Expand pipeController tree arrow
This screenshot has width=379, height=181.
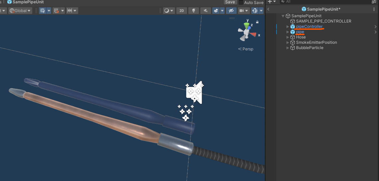click(x=287, y=27)
